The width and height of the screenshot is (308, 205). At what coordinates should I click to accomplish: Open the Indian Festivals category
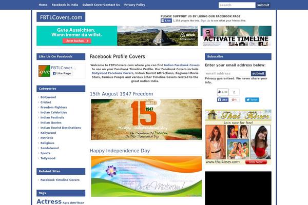tap(52, 118)
